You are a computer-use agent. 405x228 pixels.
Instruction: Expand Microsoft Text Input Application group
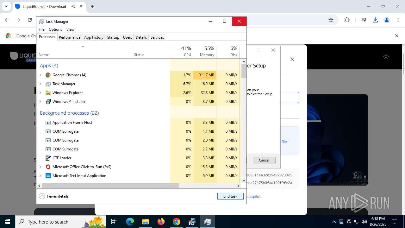pyautogui.click(x=40, y=176)
